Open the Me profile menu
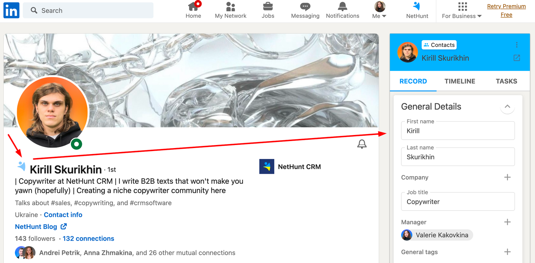The image size is (535, 263). (x=380, y=10)
